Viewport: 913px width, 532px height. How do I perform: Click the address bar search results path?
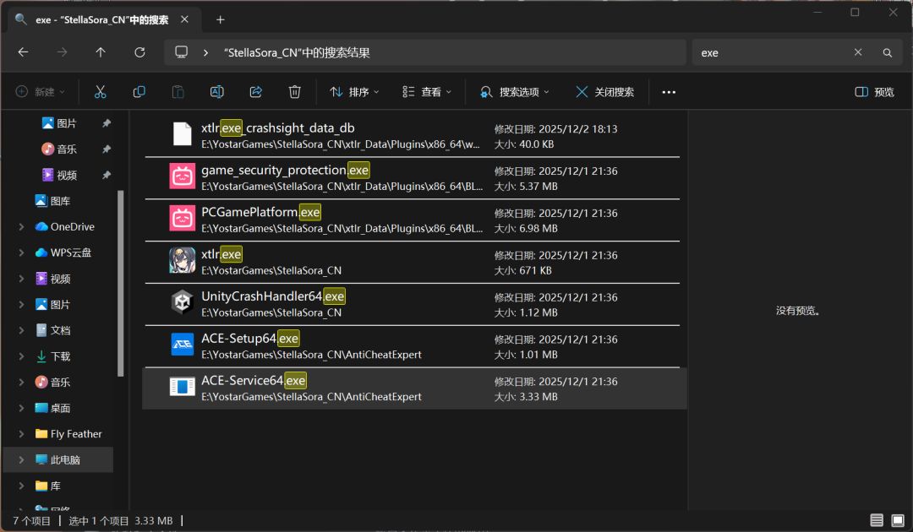point(297,53)
